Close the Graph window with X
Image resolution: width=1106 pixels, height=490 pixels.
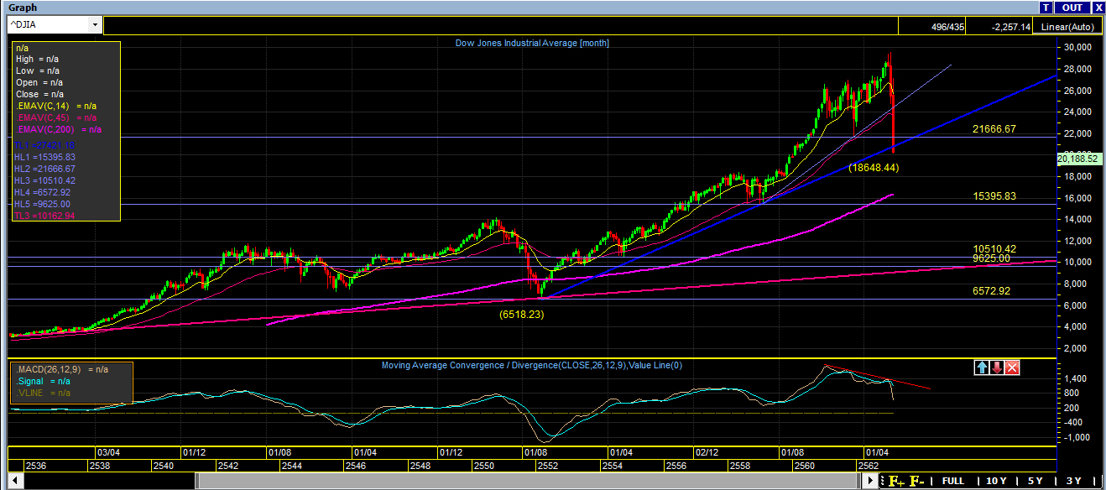pos(1098,8)
